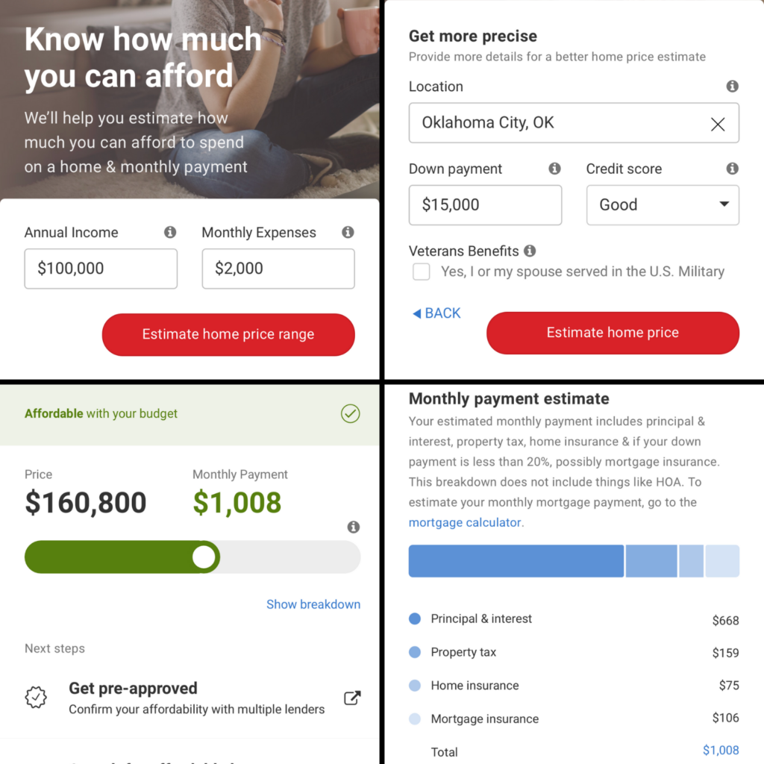
Task: Focus the Down payment $15,000 field
Action: click(485, 205)
